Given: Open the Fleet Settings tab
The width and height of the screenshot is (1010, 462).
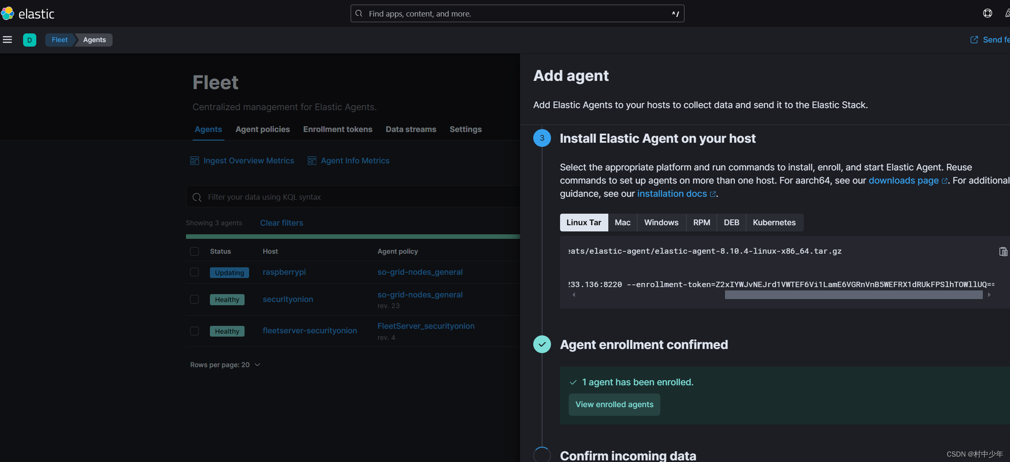Looking at the screenshot, I should pos(466,129).
